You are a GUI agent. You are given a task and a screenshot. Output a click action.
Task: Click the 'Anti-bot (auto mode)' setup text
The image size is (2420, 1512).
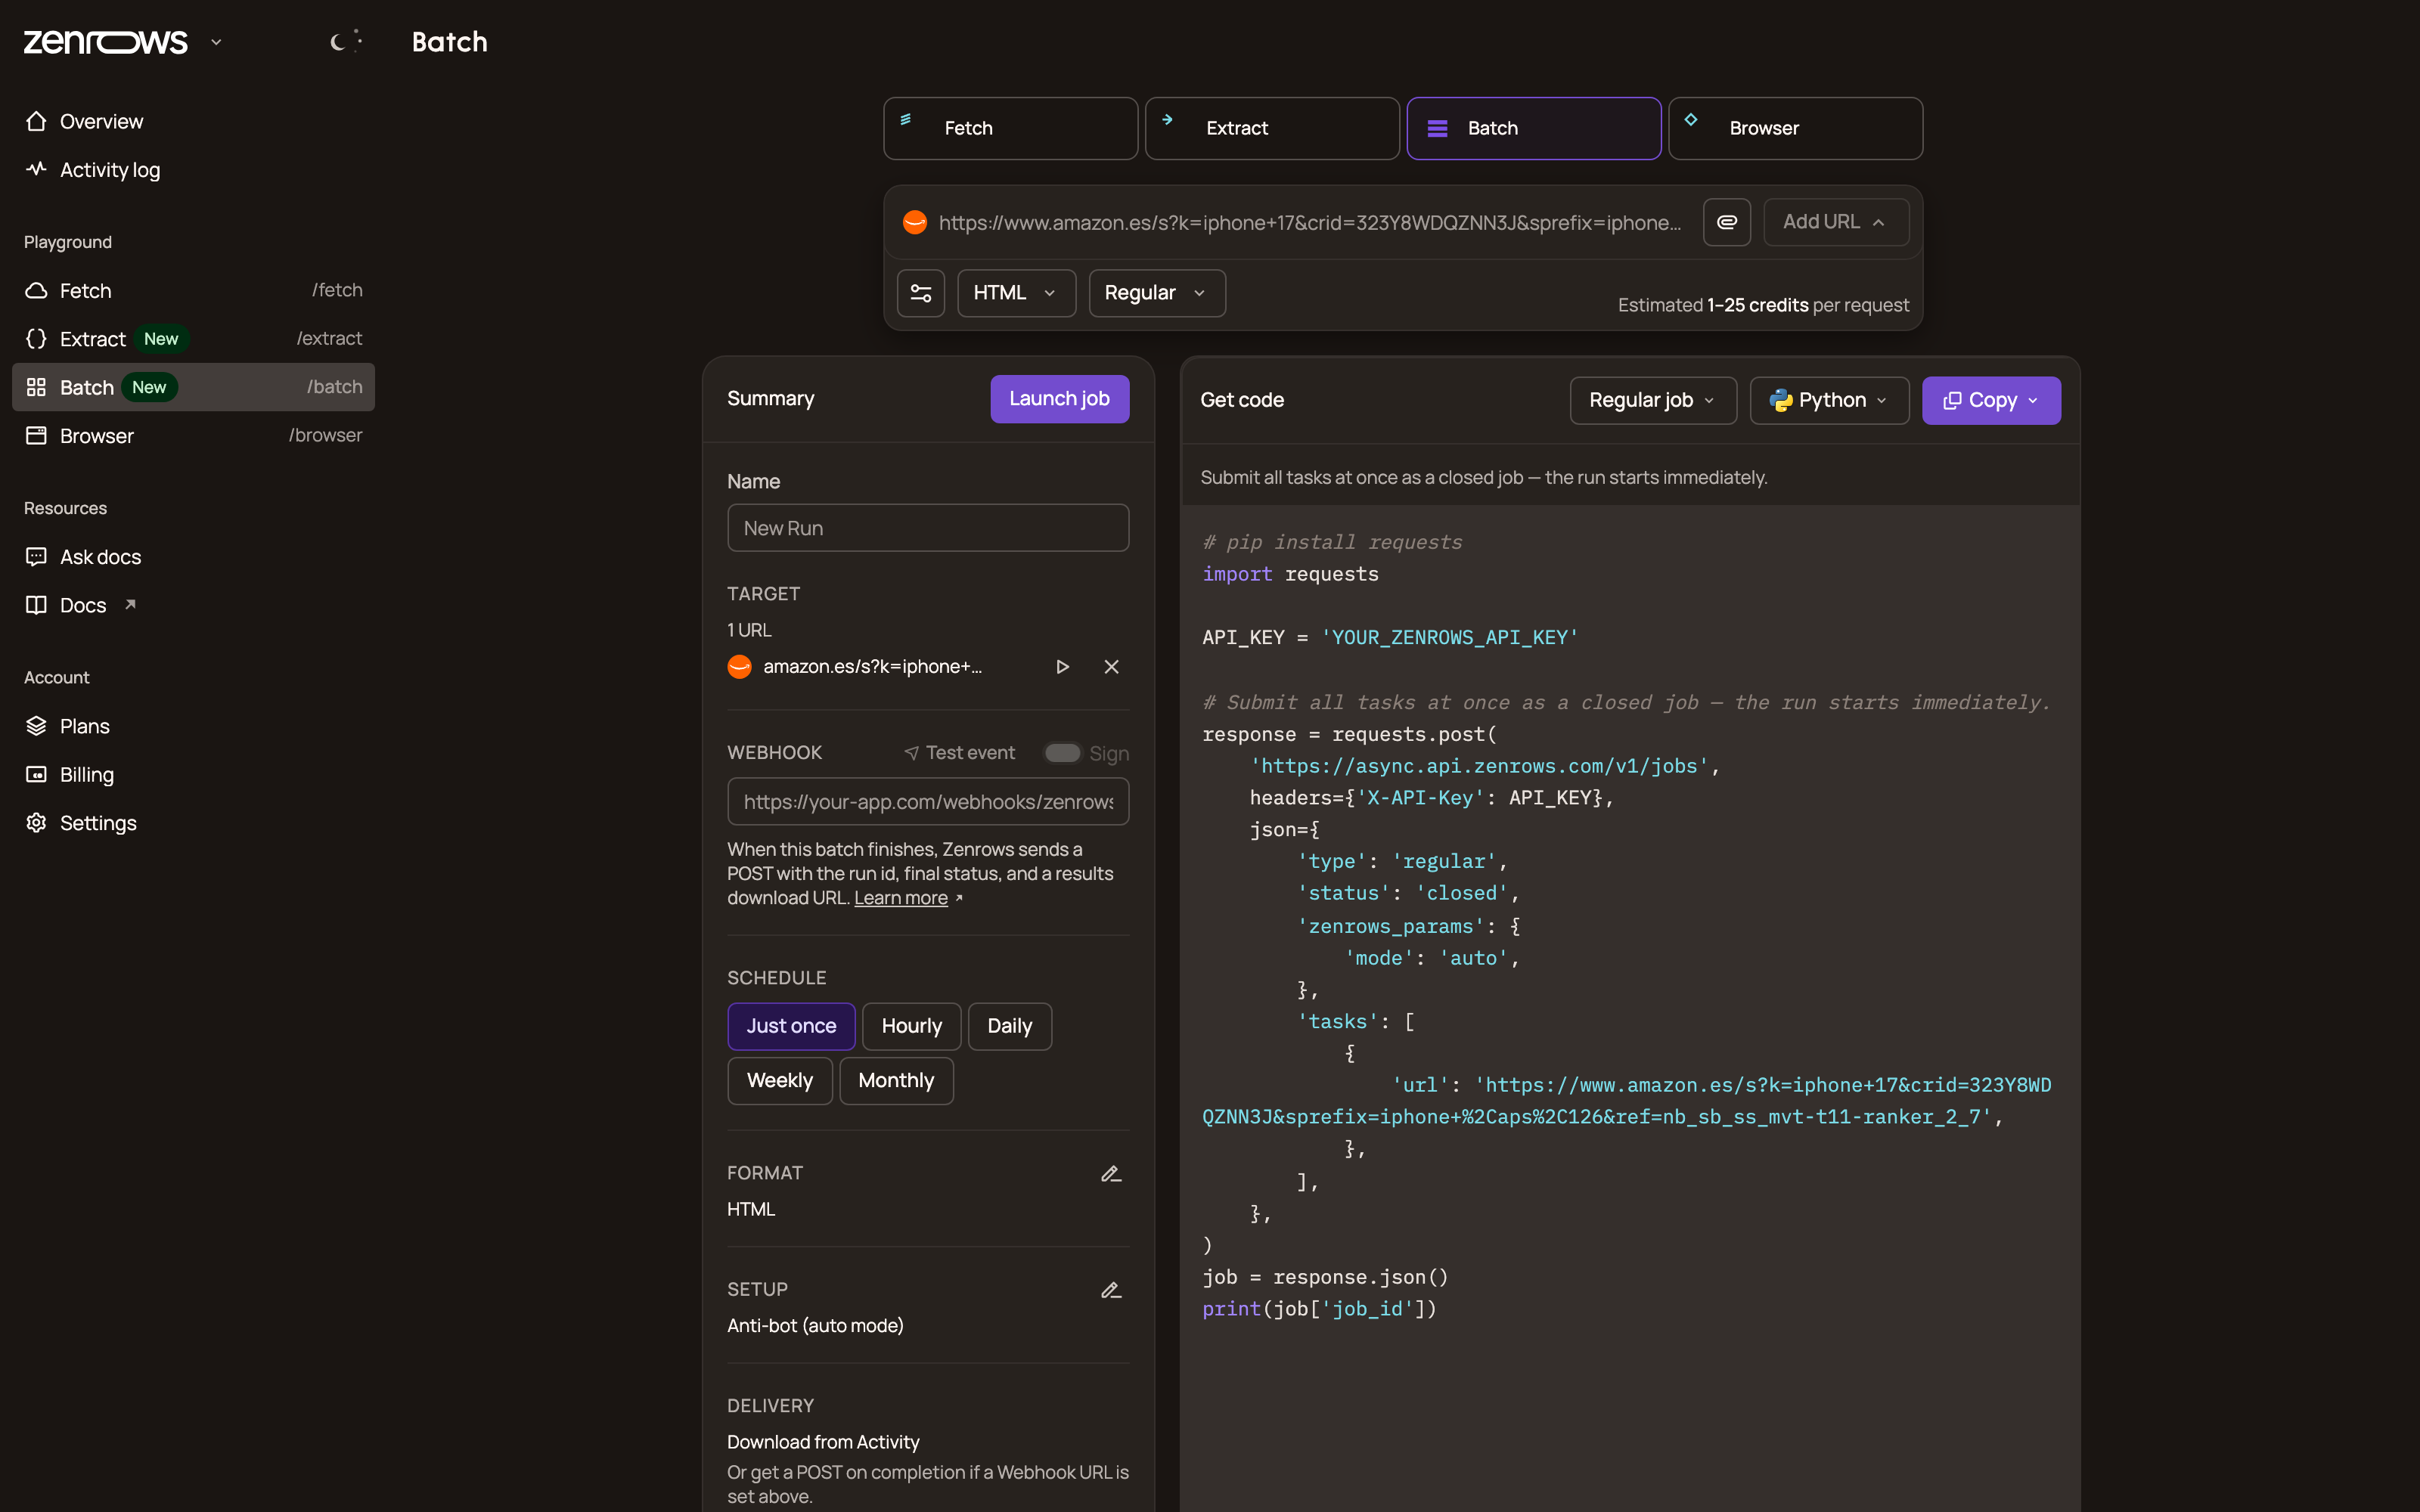pos(815,1326)
